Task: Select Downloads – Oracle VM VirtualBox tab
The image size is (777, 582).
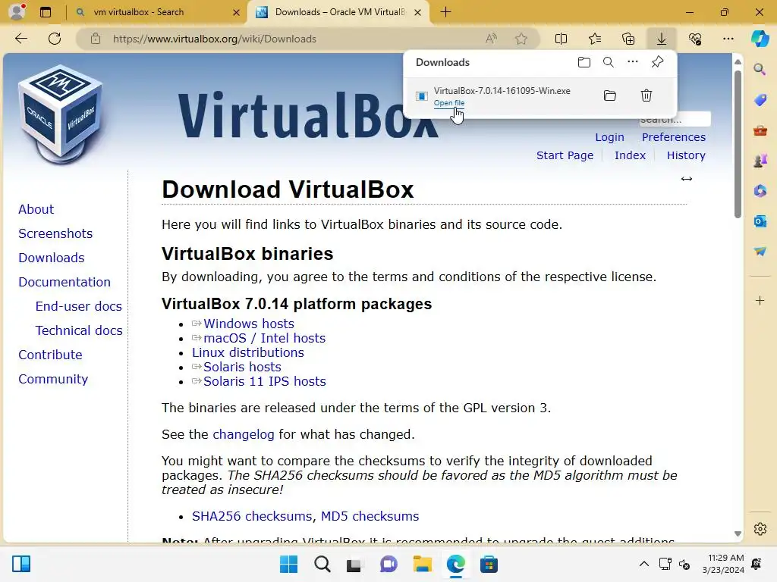Action: click(x=338, y=12)
